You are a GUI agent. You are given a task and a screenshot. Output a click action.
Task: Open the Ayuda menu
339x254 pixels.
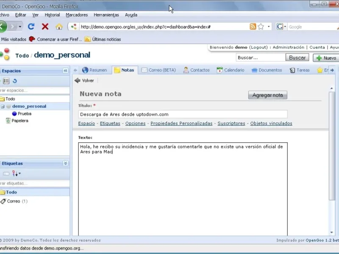pos(131,15)
